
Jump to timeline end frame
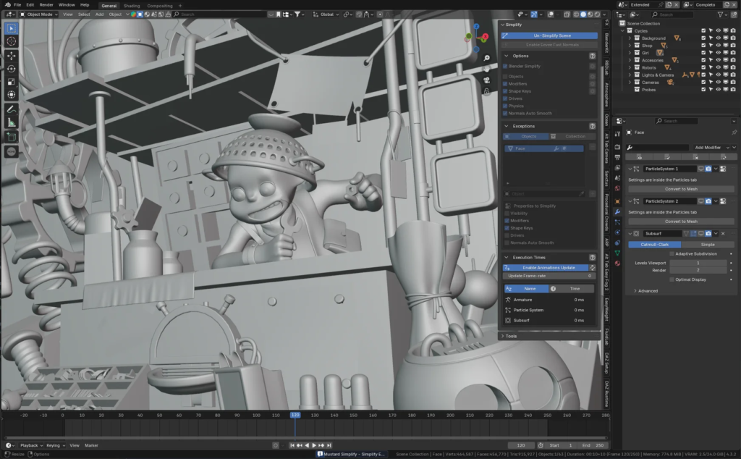pos(329,445)
